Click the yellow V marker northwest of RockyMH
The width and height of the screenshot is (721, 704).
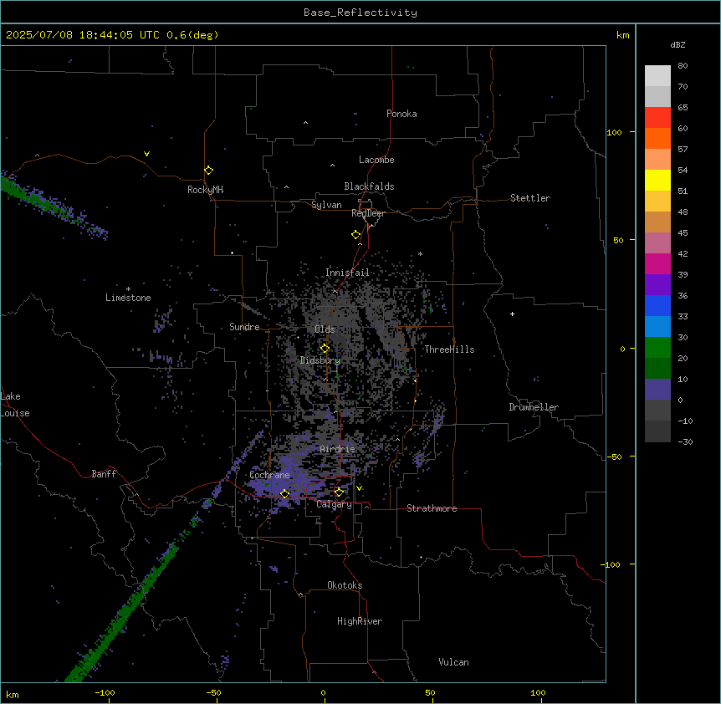146,154
